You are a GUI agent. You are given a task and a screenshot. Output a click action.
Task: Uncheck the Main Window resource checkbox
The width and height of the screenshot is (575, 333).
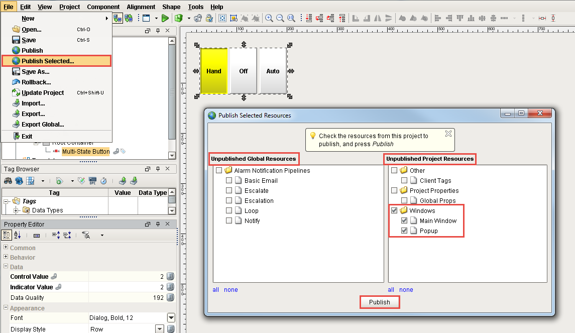404,220
